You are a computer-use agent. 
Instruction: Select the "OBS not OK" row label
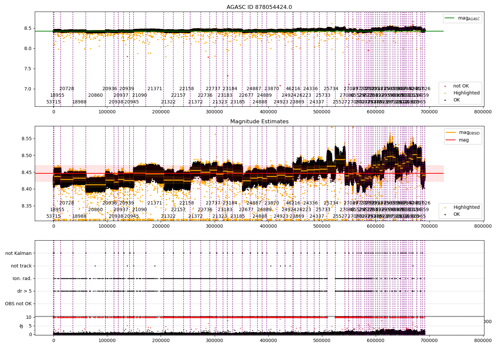tap(18, 304)
